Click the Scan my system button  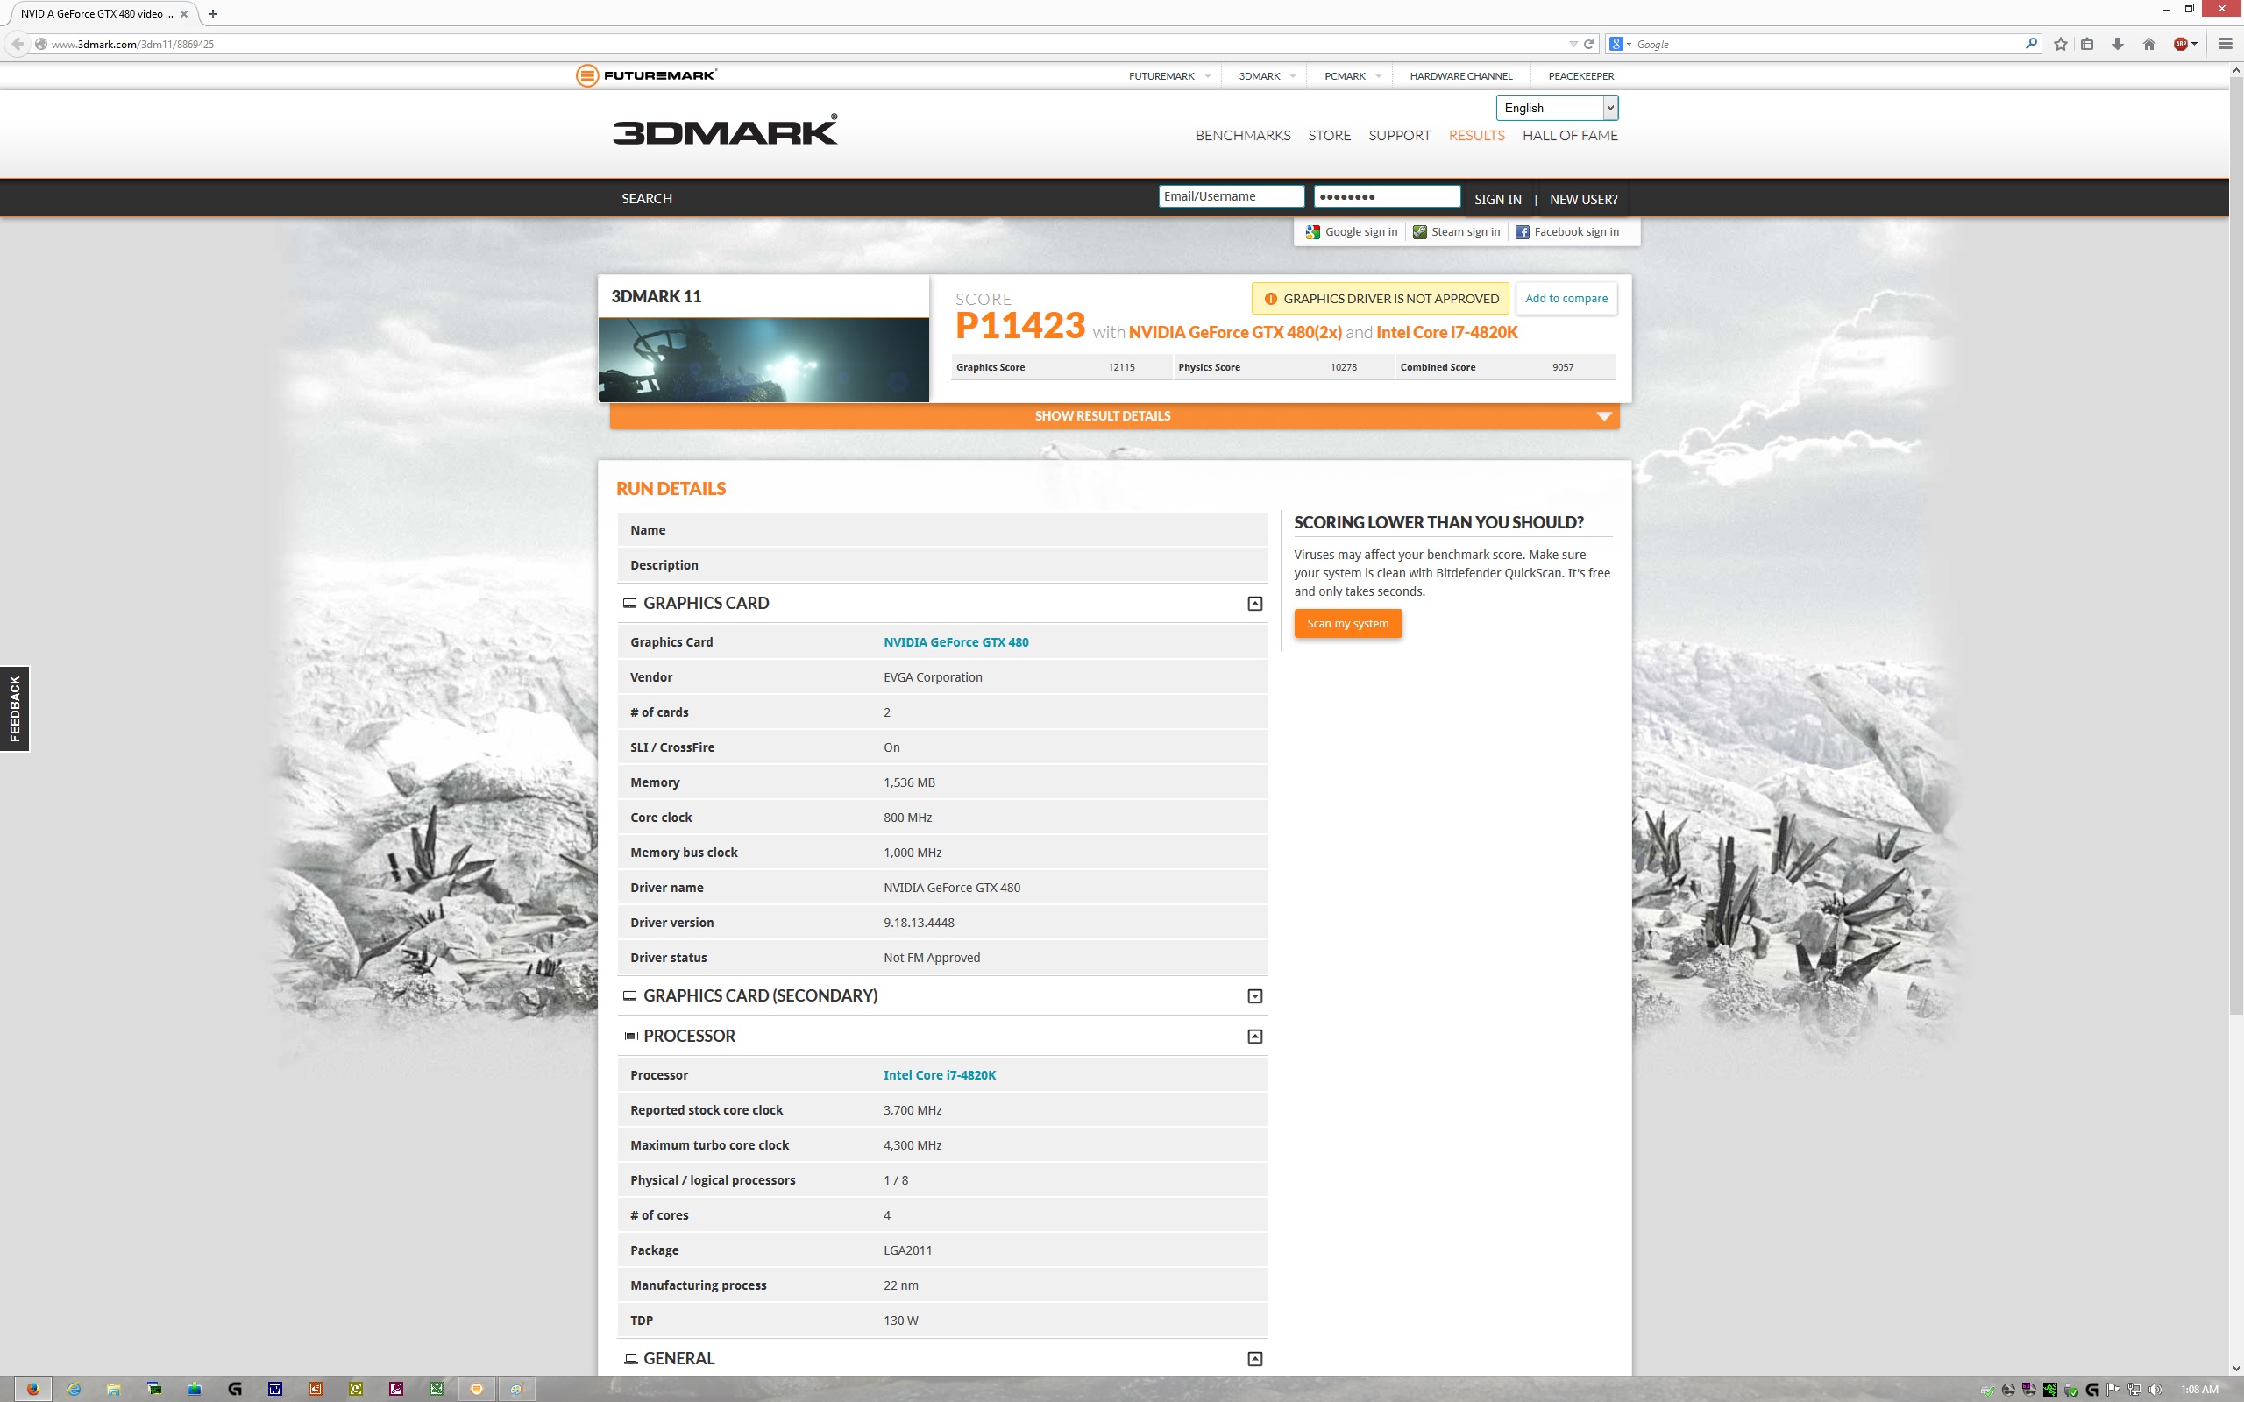(x=1346, y=623)
